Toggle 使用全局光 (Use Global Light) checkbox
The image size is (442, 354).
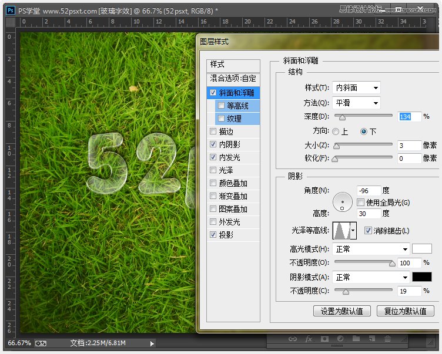(x=360, y=203)
